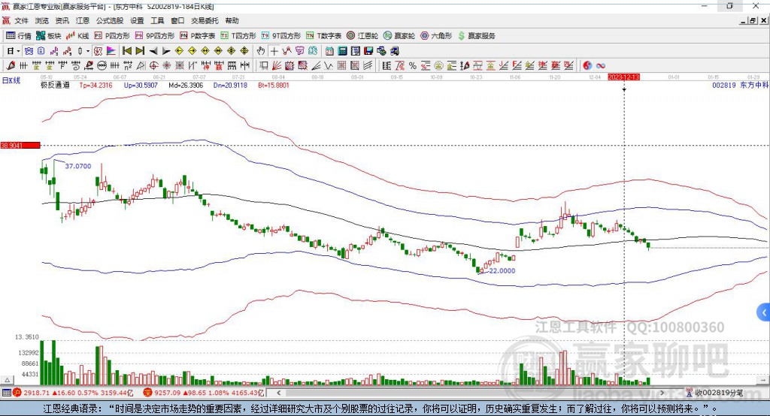
Task: Switch to the K线 chart view
Action: pyautogui.click(x=77, y=36)
